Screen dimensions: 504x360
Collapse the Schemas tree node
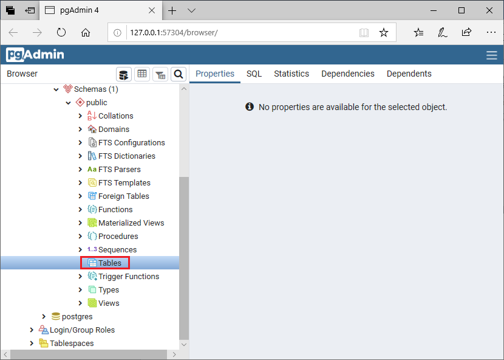tap(56, 89)
